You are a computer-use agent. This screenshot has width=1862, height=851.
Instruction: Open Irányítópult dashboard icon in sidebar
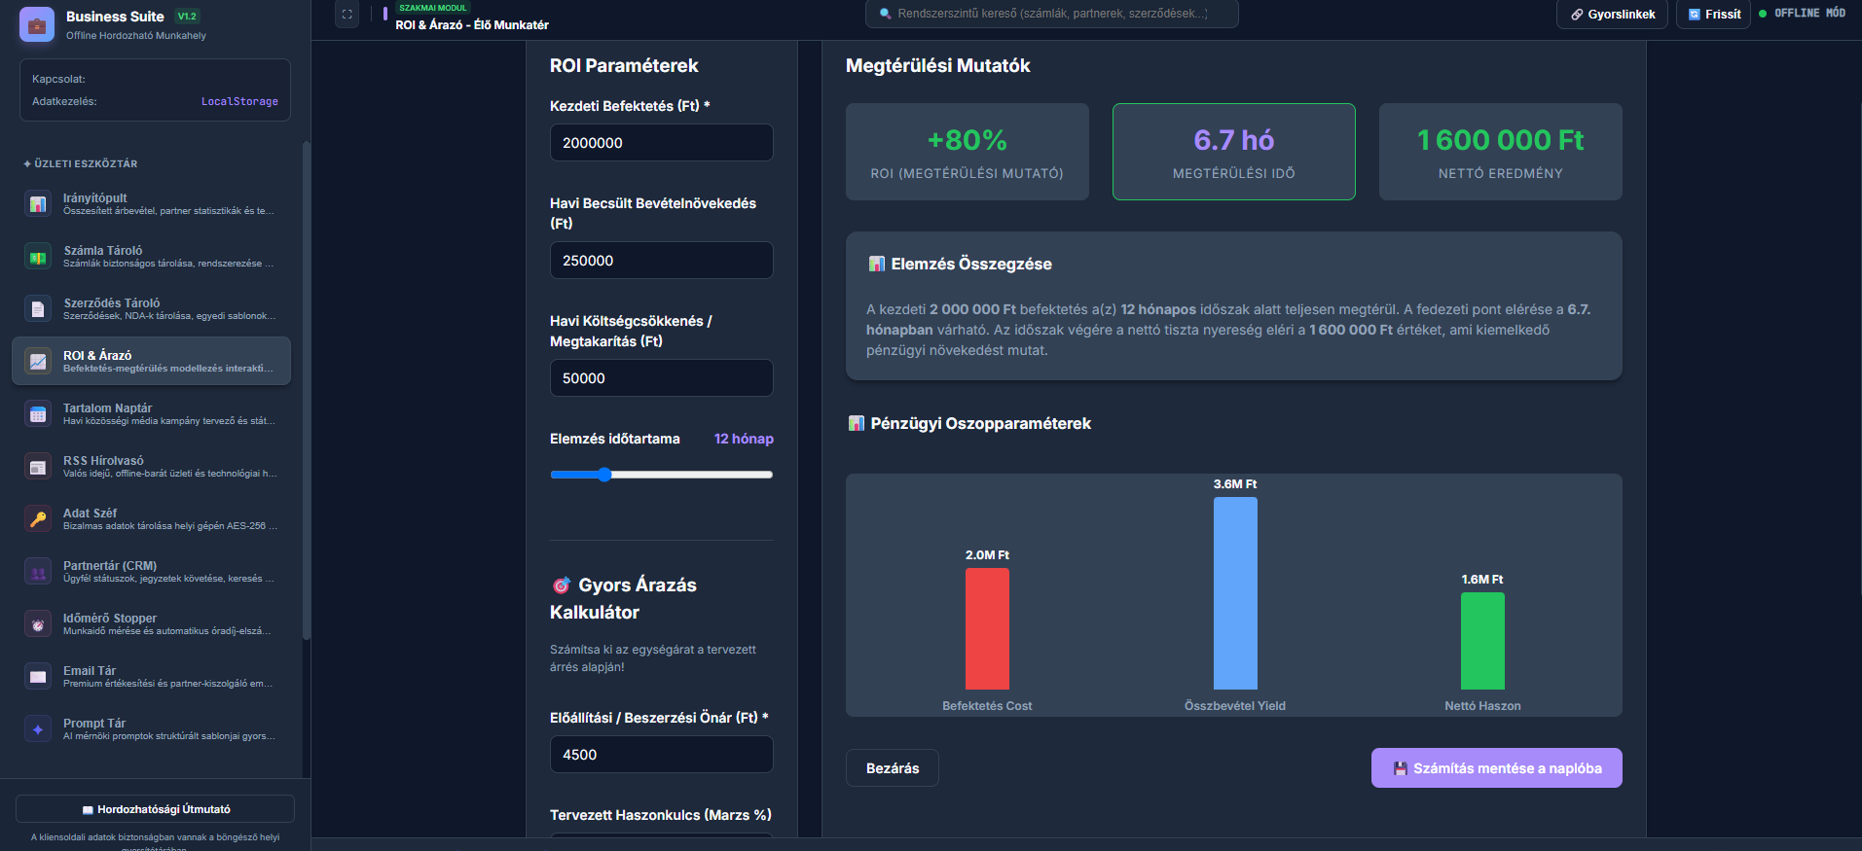[x=38, y=204]
